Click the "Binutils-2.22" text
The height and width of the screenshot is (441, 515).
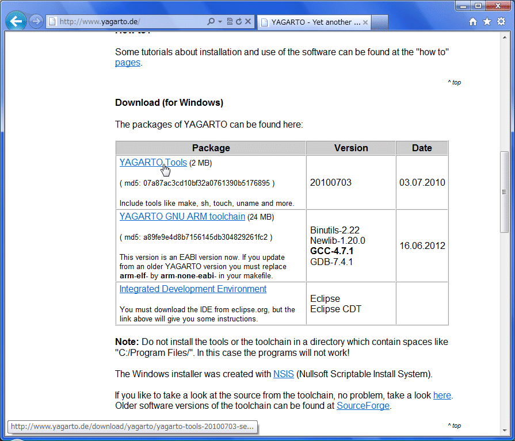pos(335,230)
